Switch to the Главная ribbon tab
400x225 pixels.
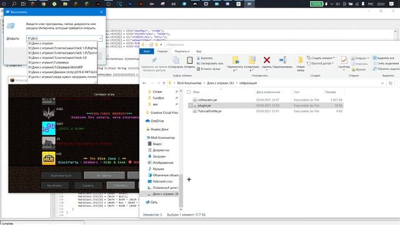pyautogui.click(x=162, y=51)
